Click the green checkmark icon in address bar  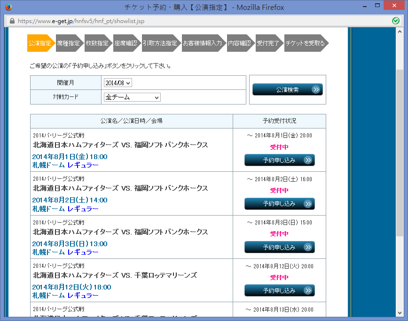tap(396, 21)
